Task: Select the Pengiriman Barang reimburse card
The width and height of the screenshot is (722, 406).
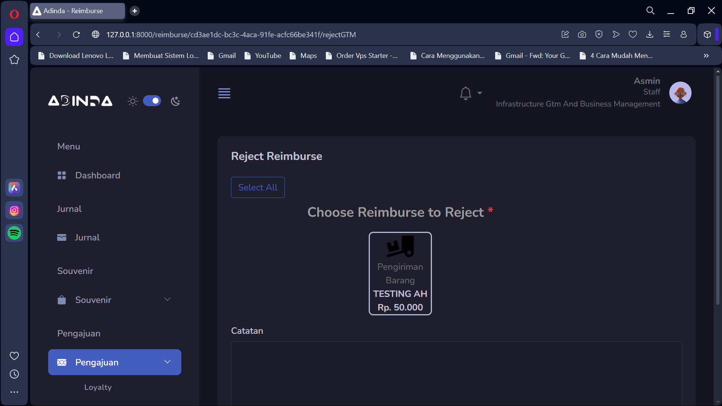Action: click(x=400, y=274)
